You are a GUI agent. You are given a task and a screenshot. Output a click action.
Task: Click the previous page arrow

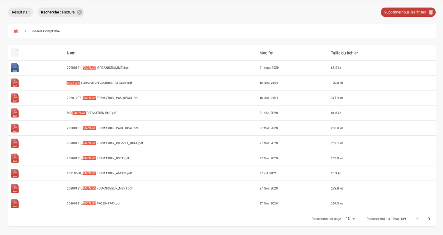pos(418,218)
